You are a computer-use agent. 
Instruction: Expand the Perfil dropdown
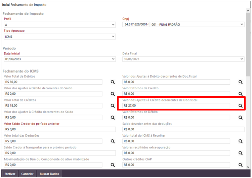113,25
